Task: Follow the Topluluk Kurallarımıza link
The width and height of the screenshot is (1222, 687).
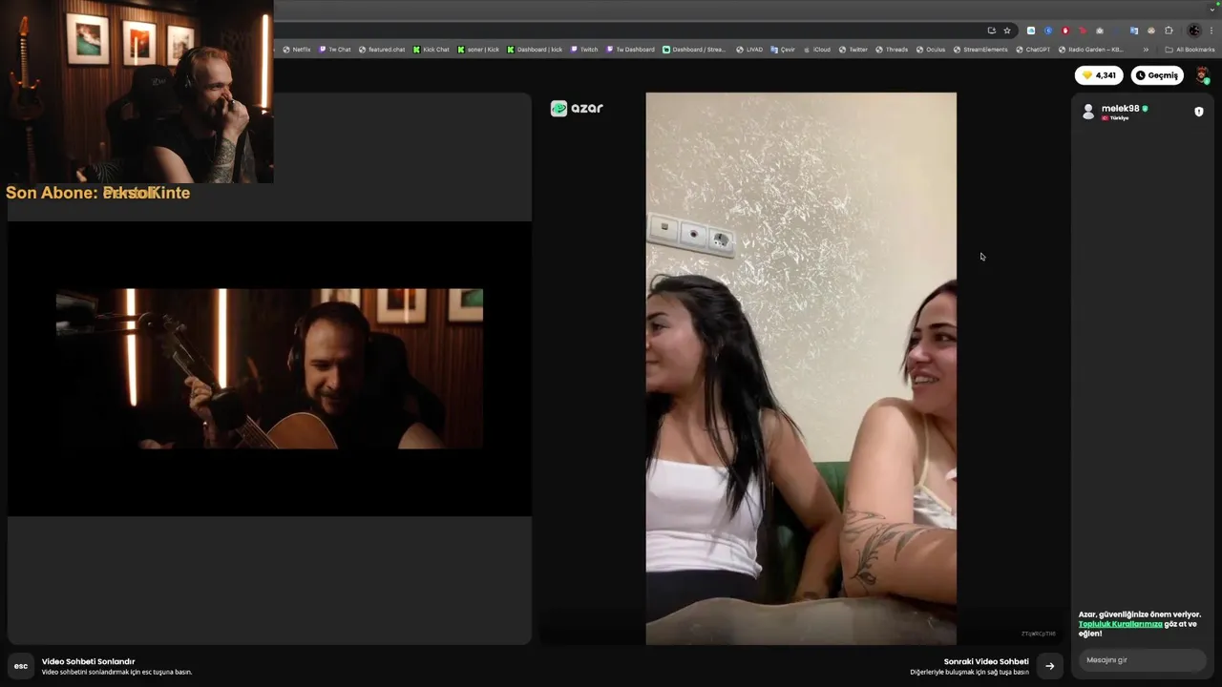Action: pyautogui.click(x=1120, y=624)
